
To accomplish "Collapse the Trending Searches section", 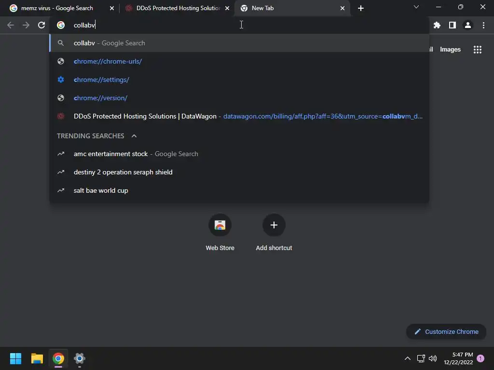I will pos(134,136).
